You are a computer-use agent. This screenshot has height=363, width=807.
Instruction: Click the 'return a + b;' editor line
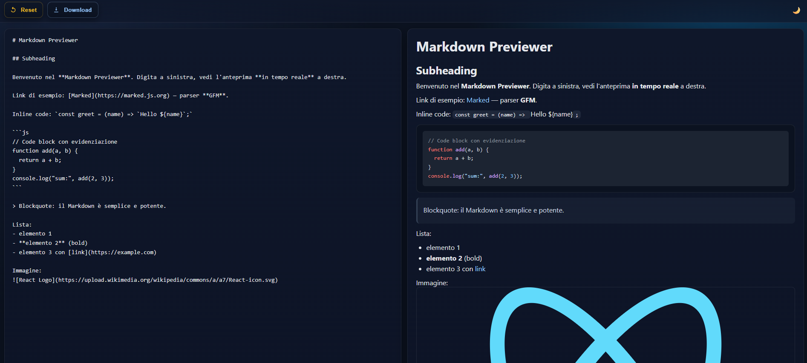[x=40, y=160]
